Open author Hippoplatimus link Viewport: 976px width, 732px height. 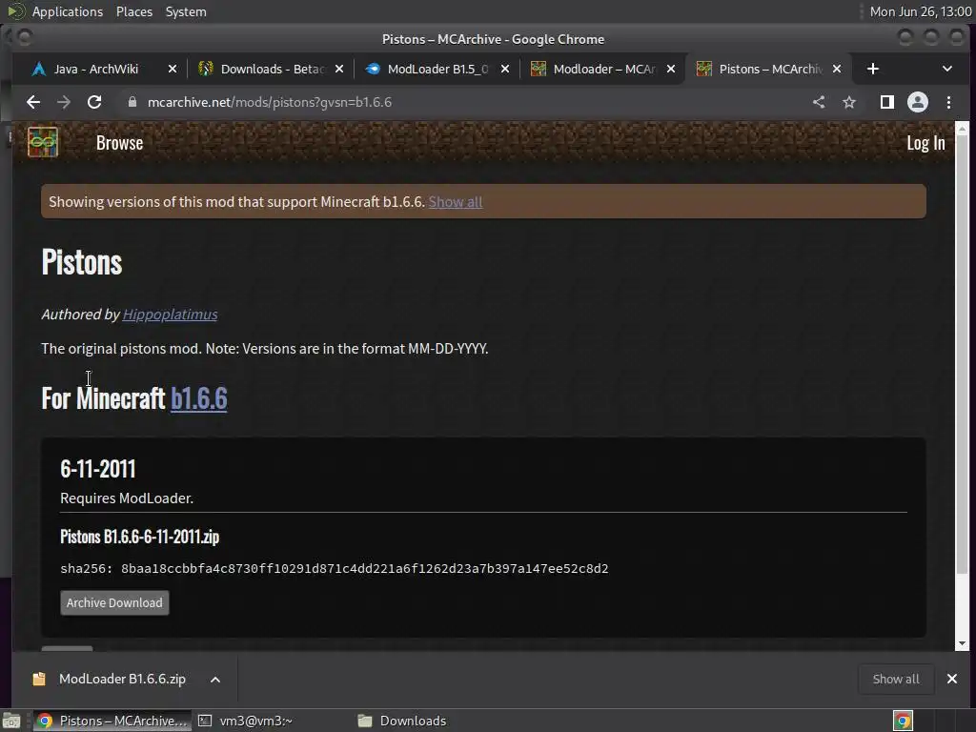pos(170,315)
